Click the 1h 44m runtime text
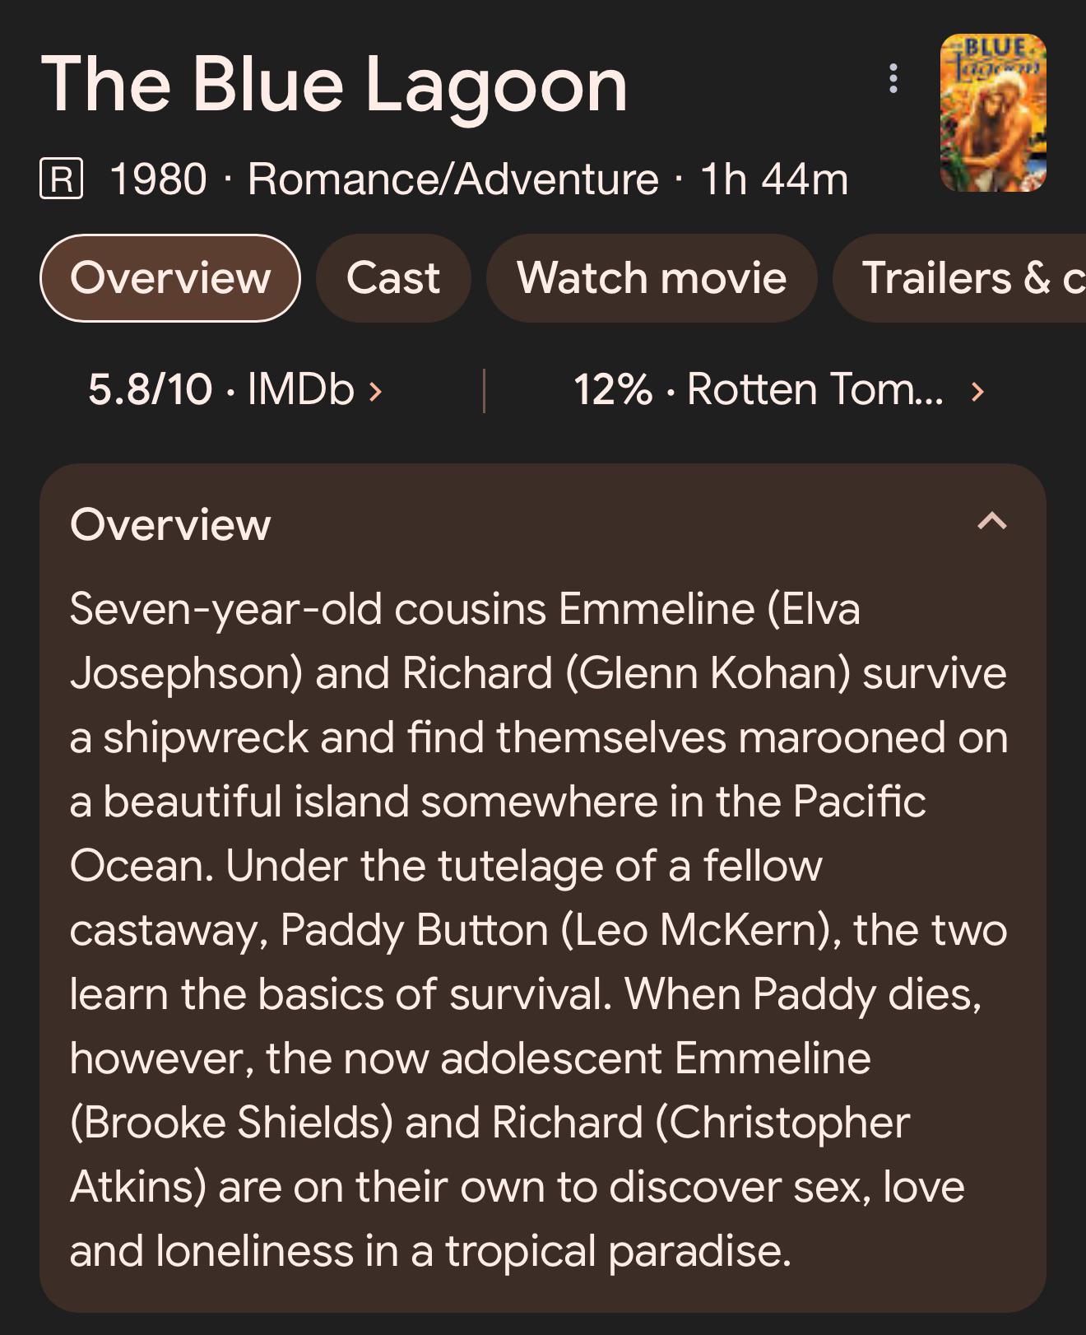Image resolution: width=1086 pixels, height=1335 pixels. [x=774, y=179]
